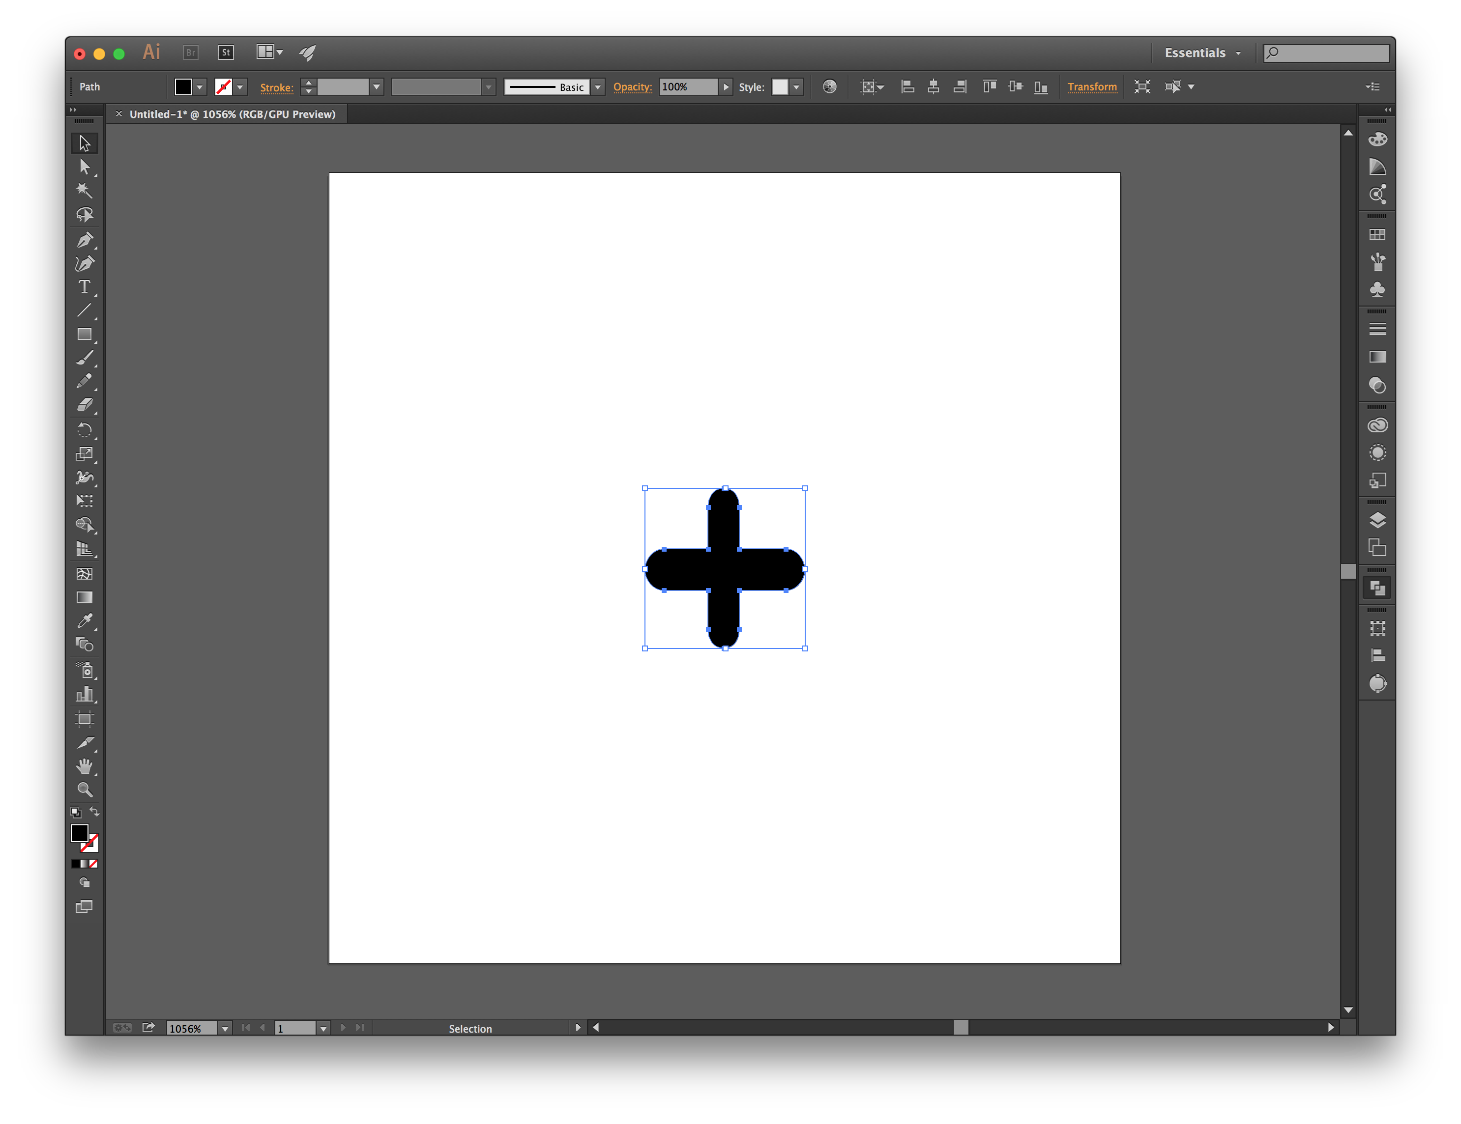Open Adobe Bridge from Br button

point(191,52)
